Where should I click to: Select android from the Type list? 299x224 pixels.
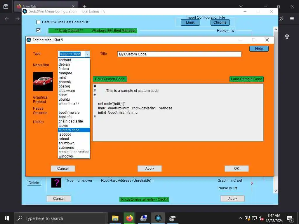click(x=74, y=60)
